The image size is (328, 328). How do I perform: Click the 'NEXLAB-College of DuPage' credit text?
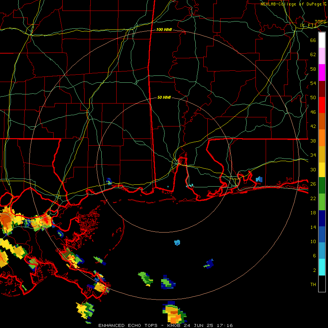291,4
